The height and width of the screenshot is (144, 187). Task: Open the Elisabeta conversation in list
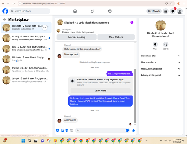(26, 59)
